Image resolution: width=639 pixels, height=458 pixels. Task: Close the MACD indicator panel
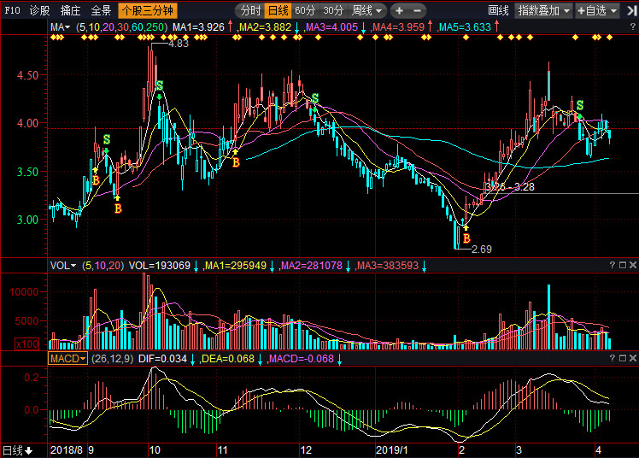coord(630,358)
